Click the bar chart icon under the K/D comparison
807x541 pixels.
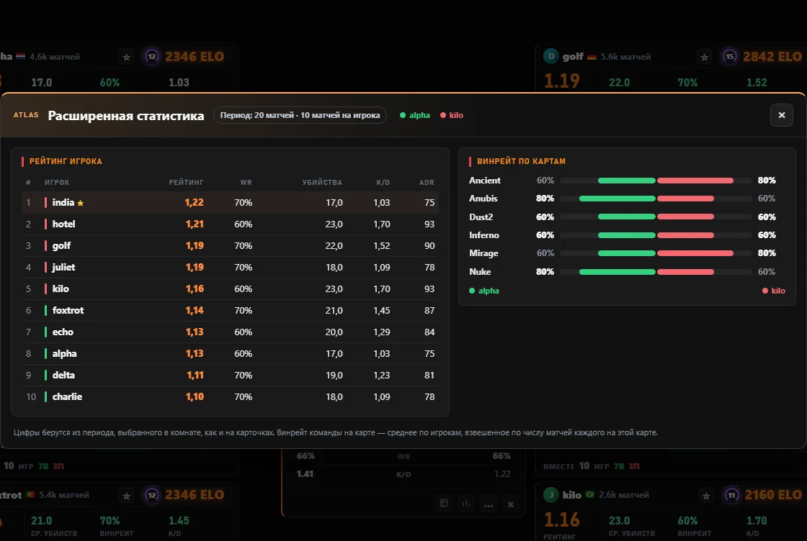click(x=465, y=504)
